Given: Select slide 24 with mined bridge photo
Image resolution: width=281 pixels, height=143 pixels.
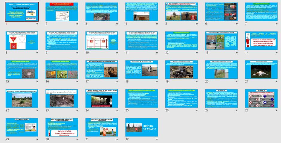Looking at the screenshot, I should pyautogui.click(x=102, y=98).
